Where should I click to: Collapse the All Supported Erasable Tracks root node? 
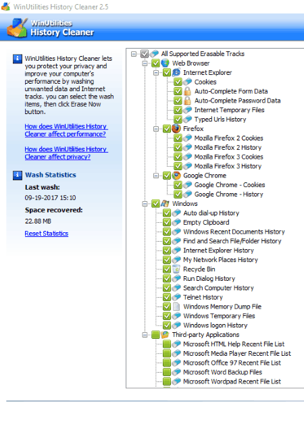134,54
